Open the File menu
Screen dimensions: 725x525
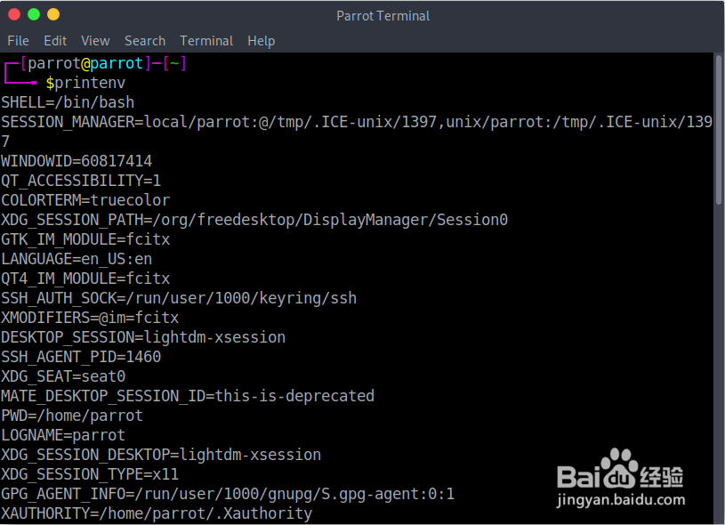pos(18,41)
